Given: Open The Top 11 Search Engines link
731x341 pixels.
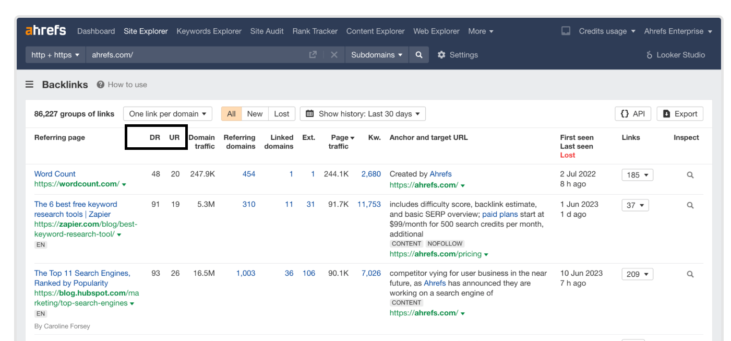Looking at the screenshot, I should click(x=82, y=278).
